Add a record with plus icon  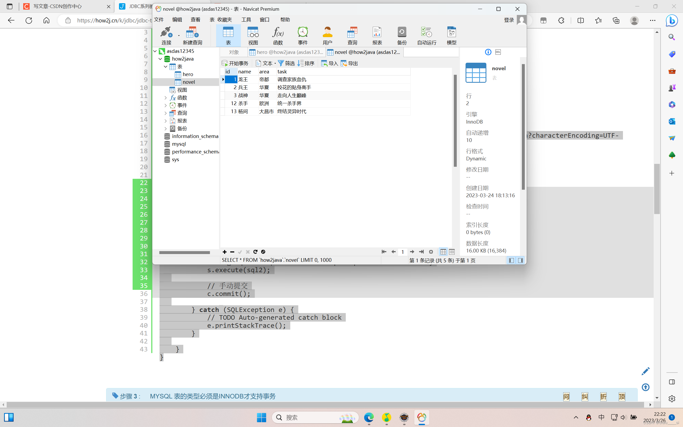pos(225,252)
